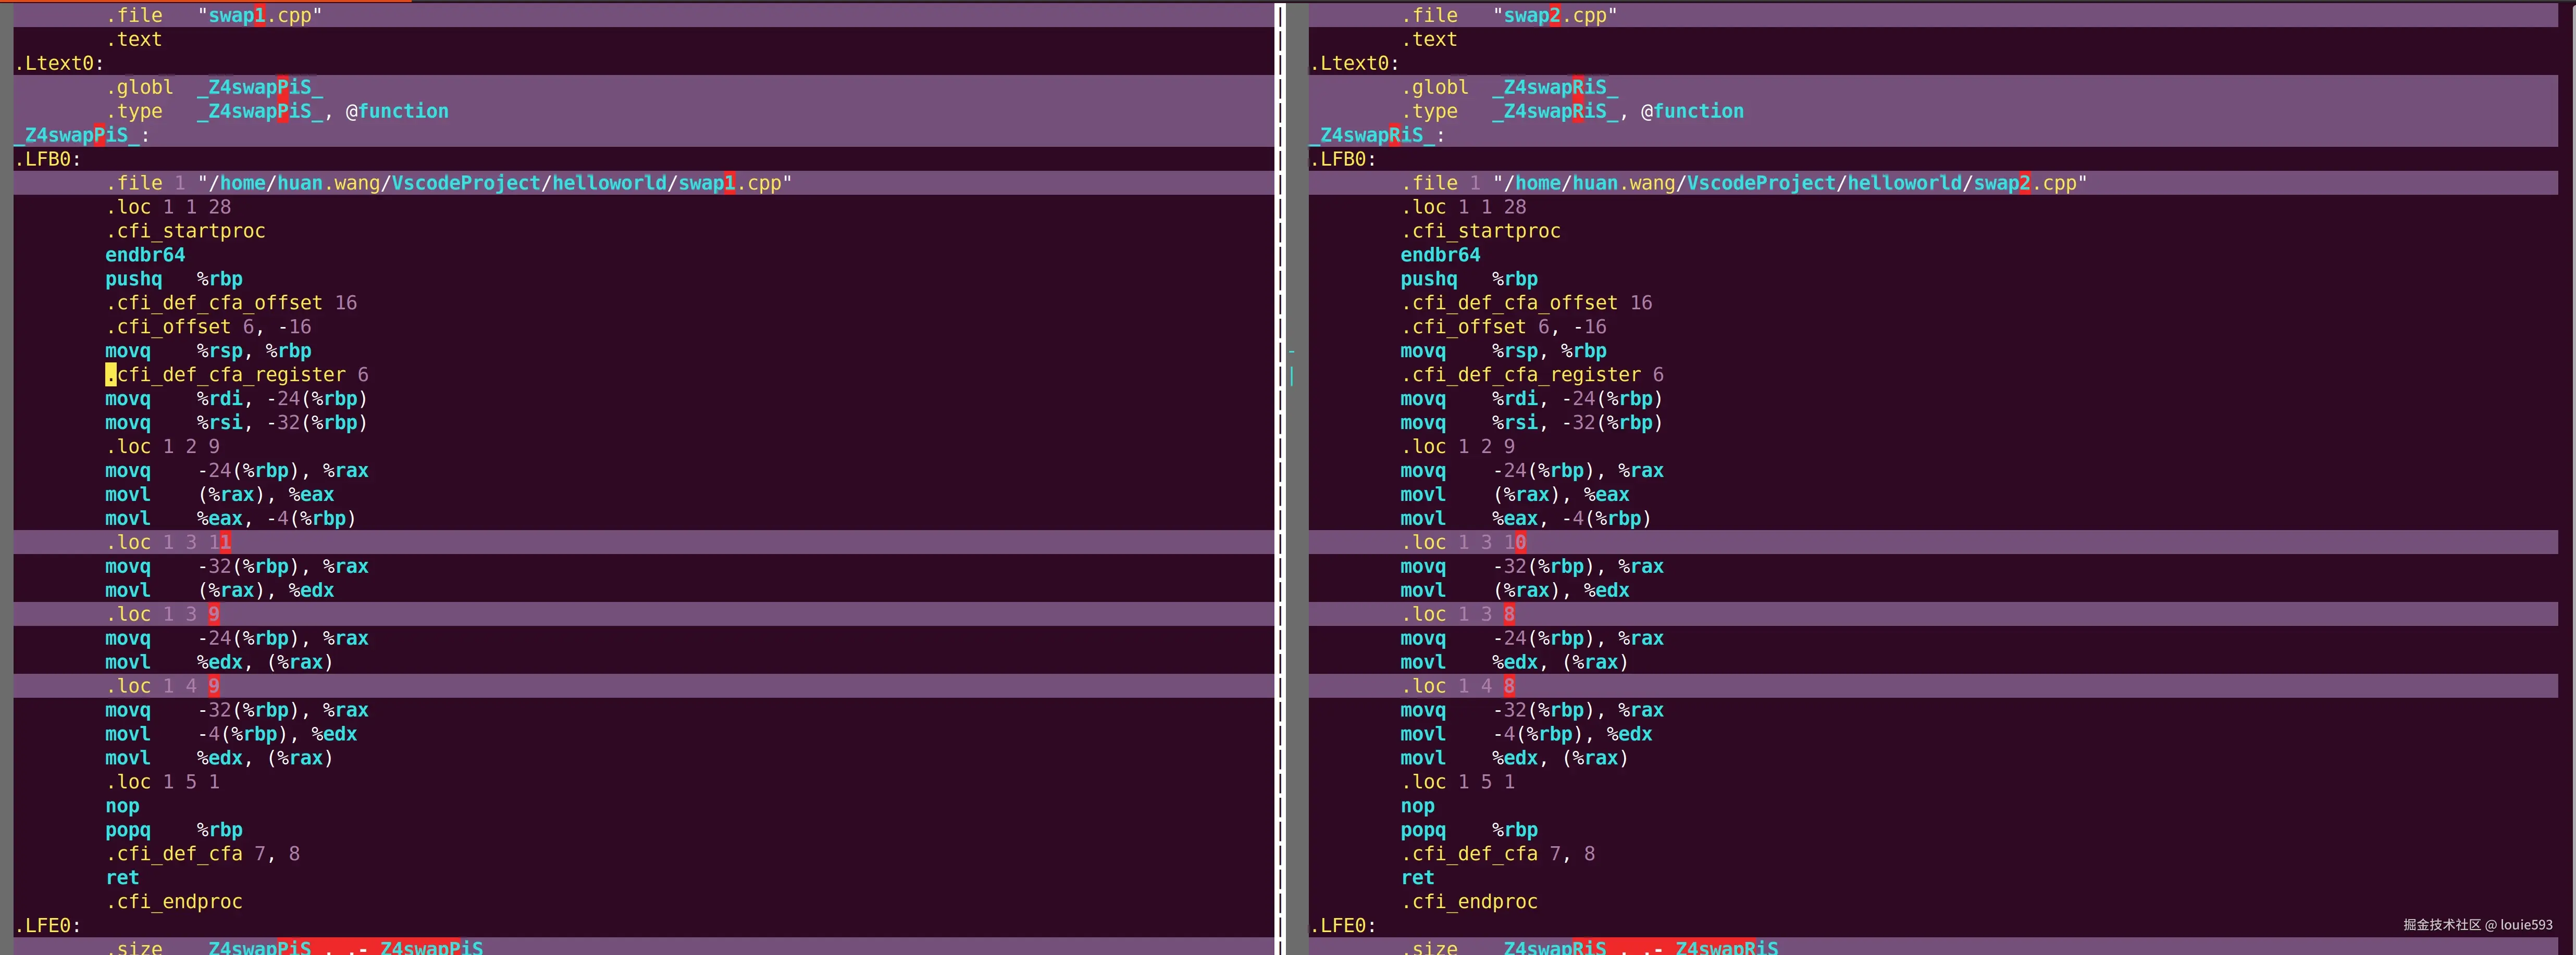Click the highlighted '.loc 1 3 10' line in right pane

coord(1463,543)
